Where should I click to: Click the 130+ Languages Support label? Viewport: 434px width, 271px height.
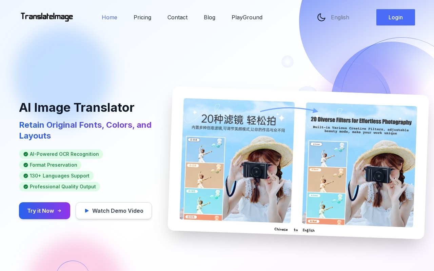click(x=60, y=176)
